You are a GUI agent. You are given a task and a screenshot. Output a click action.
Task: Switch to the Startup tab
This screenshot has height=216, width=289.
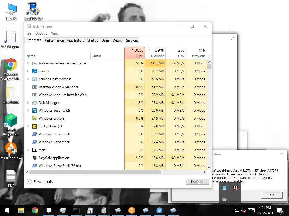[x=93, y=40]
